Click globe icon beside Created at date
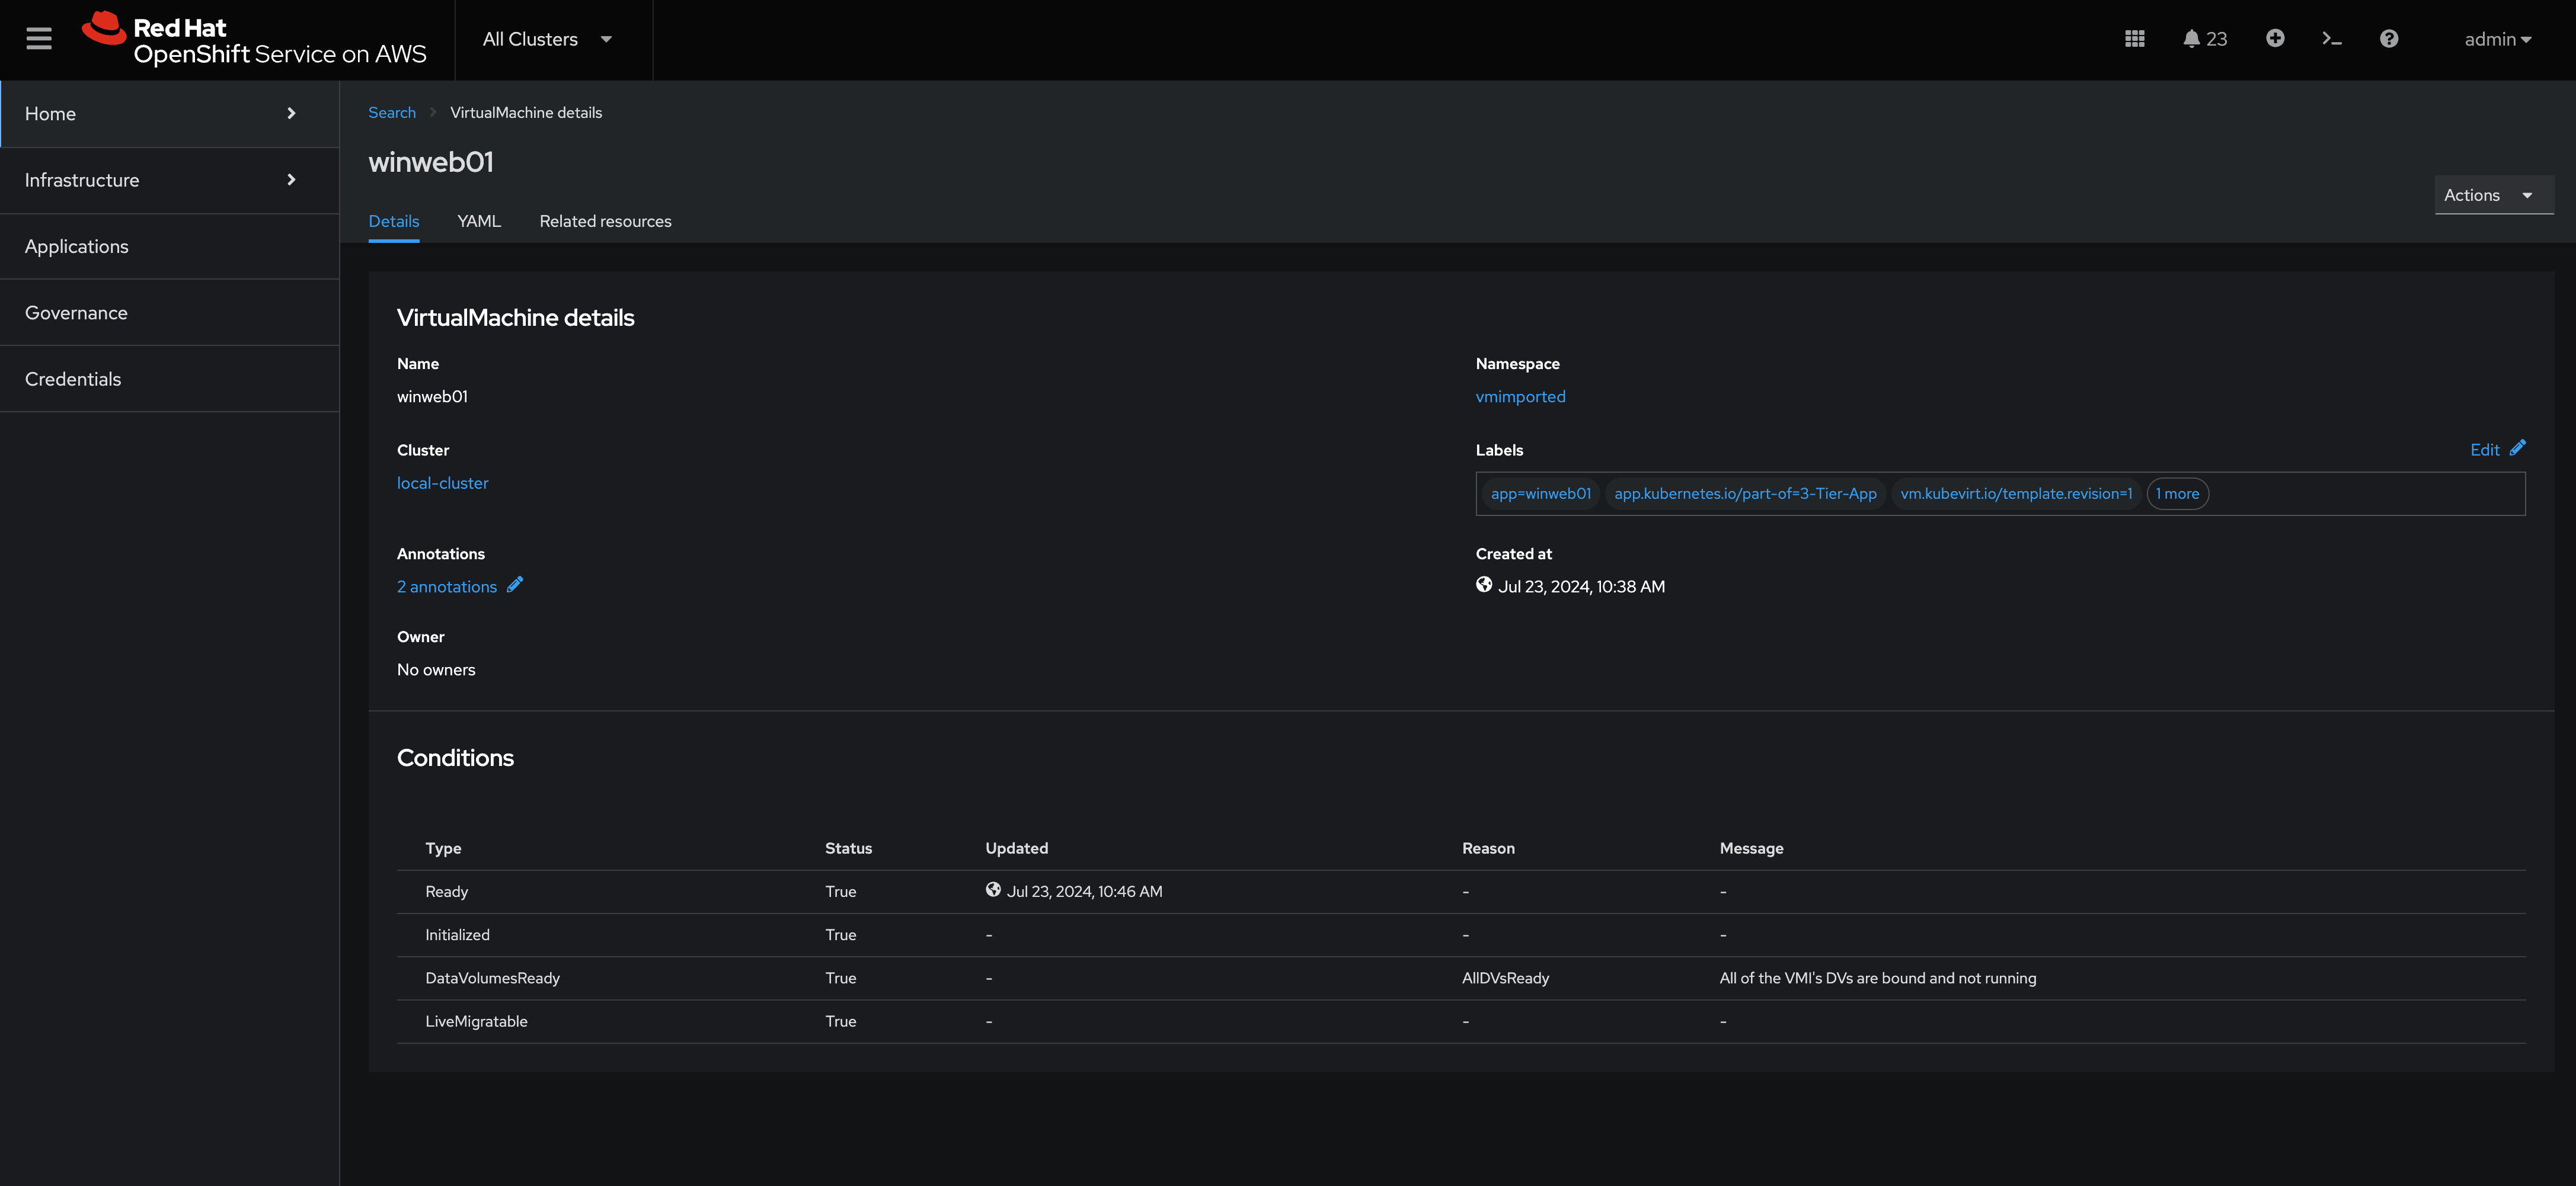Screen dimensions: 2576x1186 pos(1484,585)
